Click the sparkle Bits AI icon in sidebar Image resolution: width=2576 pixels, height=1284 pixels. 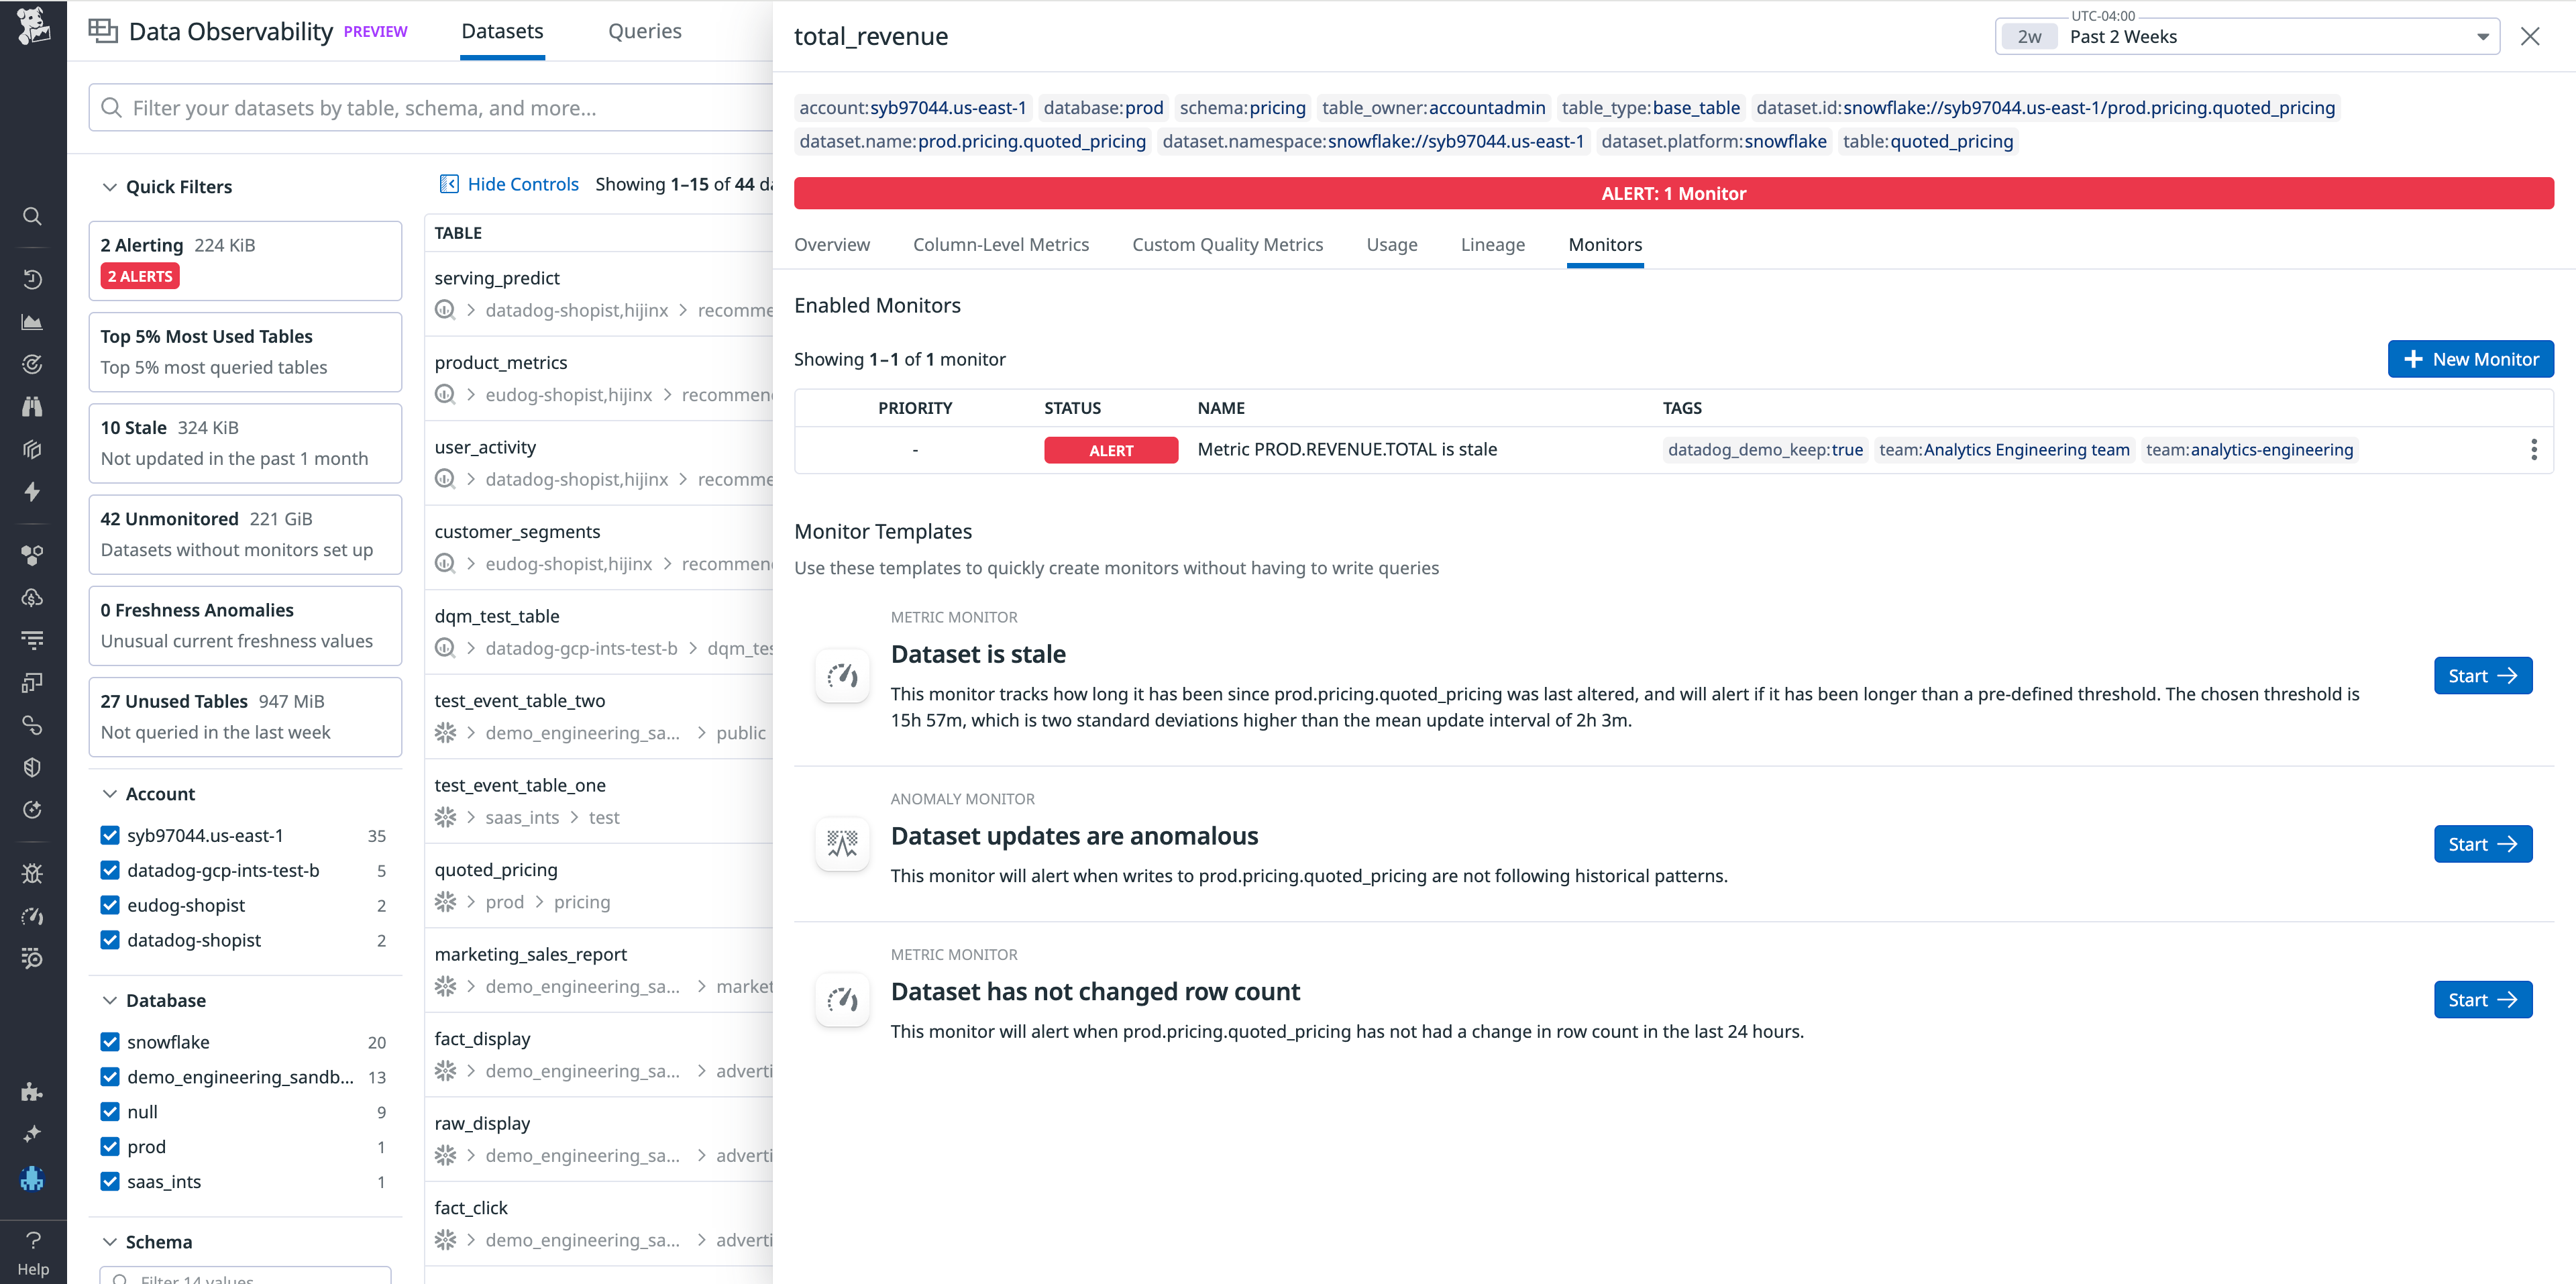point(32,1134)
